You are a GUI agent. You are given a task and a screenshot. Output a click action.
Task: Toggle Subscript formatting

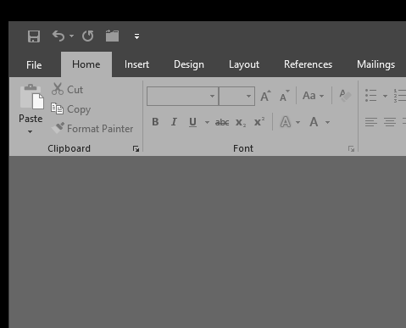point(241,122)
